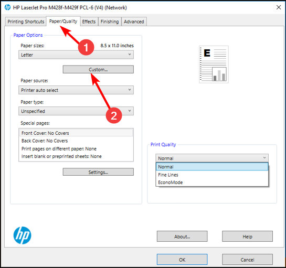
Task: Select 'Insert blank or preprinted sheets: None'
Action: tap(76, 156)
